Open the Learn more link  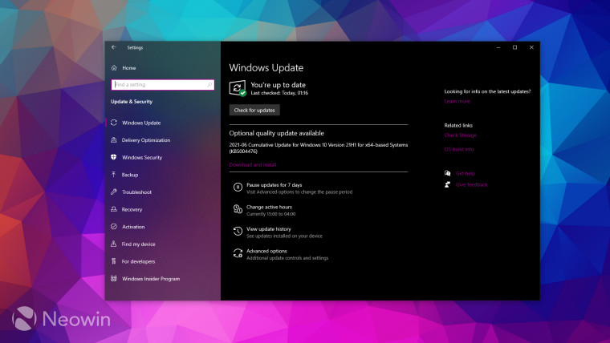pyautogui.click(x=458, y=101)
